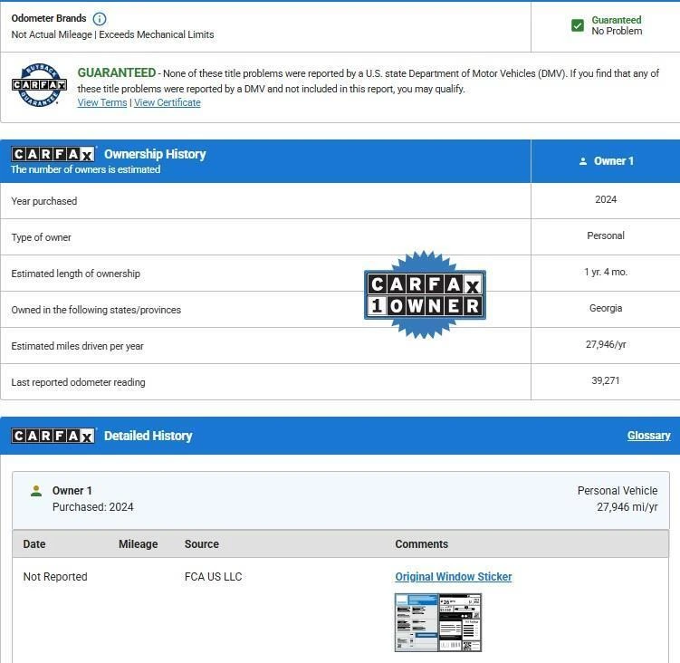Viewport: 680px width, 663px height.
Task: Click the Date column header
Action: click(34, 544)
